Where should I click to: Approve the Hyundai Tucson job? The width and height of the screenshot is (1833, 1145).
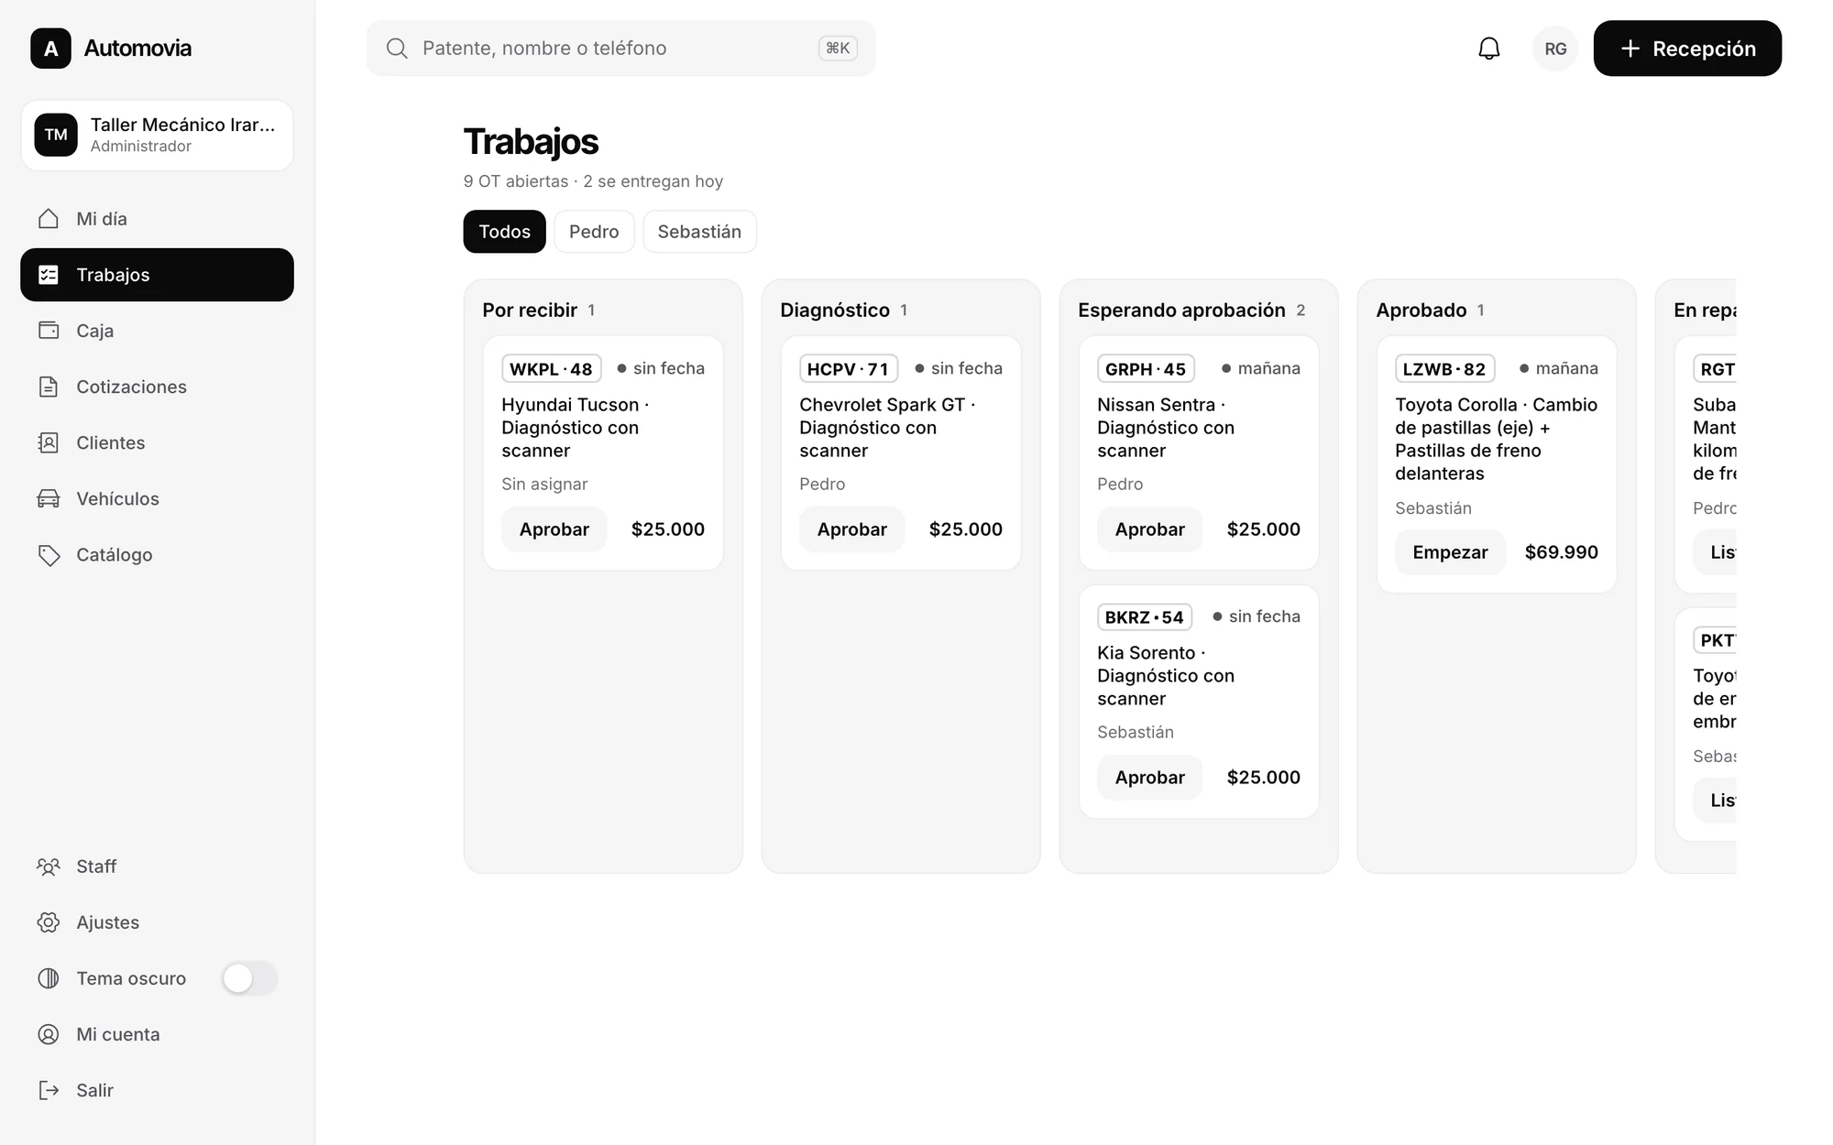[554, 529]
